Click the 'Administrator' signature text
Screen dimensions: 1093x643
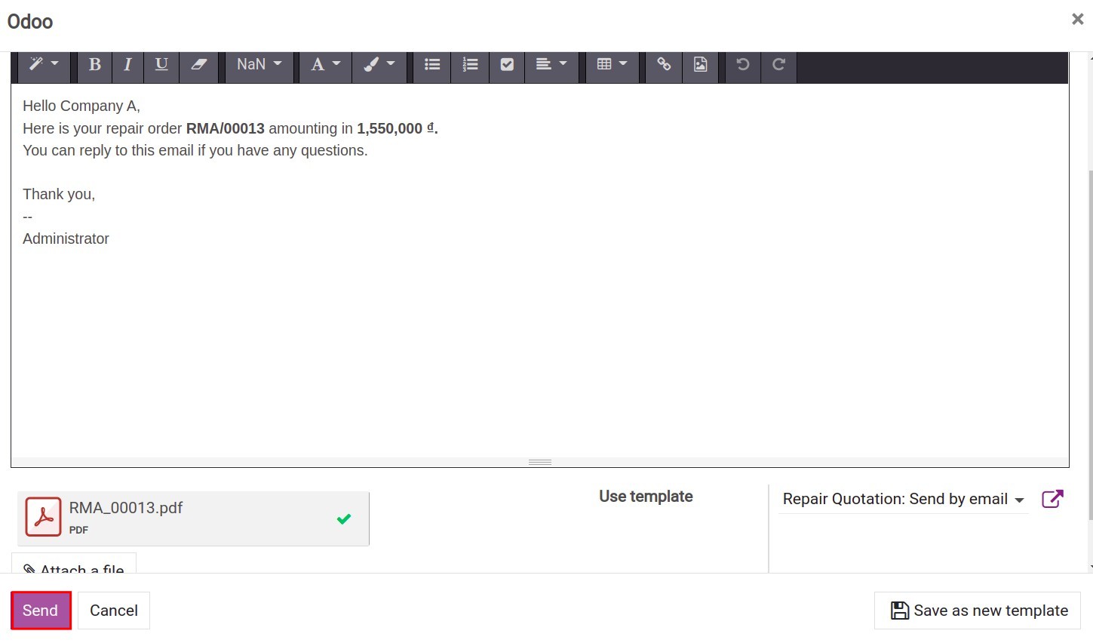coord(66,238)
